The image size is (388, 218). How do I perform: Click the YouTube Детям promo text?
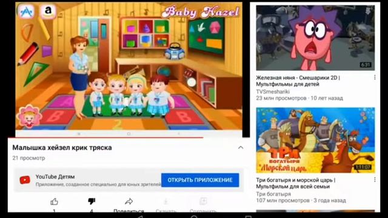point(55,177)
